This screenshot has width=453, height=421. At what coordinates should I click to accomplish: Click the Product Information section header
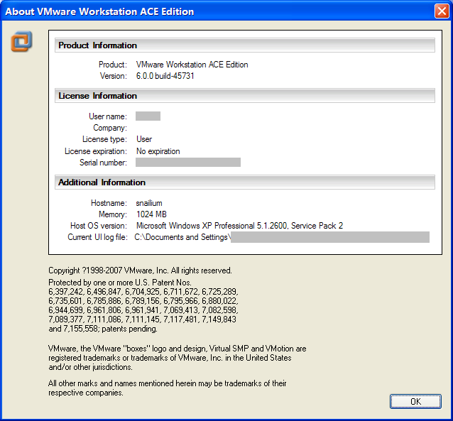coord(245,45)
